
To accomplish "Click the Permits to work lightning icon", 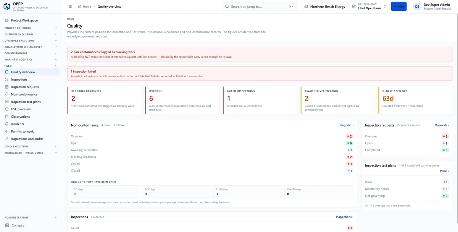I will (7, 131).
